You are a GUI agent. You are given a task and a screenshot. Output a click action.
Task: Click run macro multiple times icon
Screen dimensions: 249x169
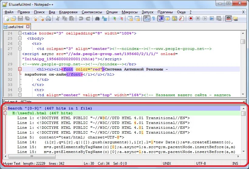click(x=212, y=19)
